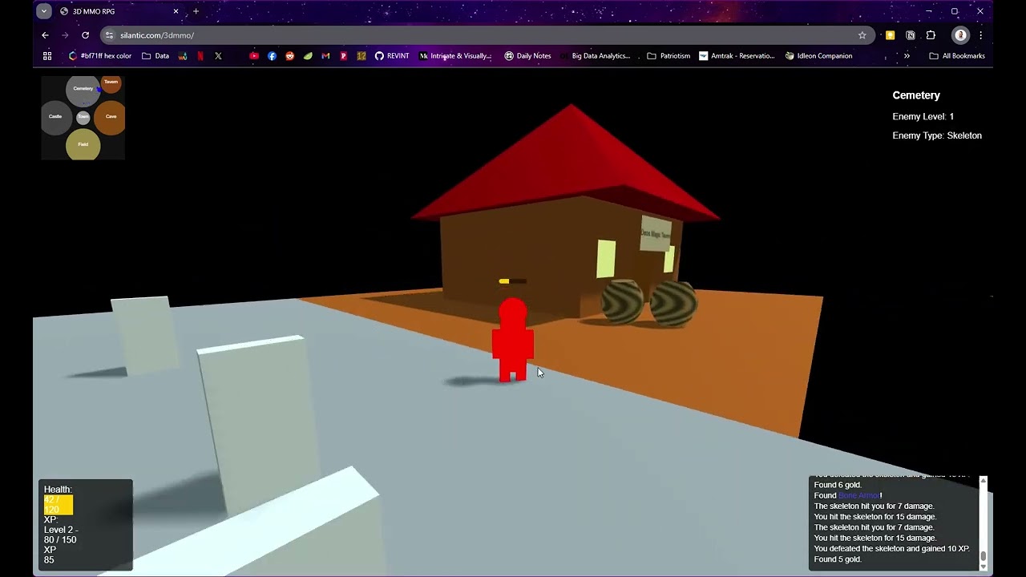Open the All Bookmarks folder
1026x577 pixels.
coord(957,56)
